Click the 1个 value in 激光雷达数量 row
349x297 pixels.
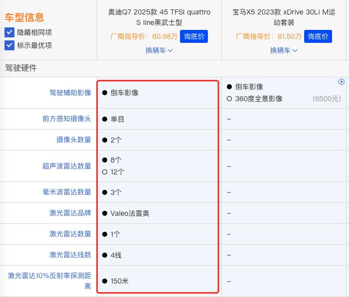pyautogui.click(x=115, y=234)
